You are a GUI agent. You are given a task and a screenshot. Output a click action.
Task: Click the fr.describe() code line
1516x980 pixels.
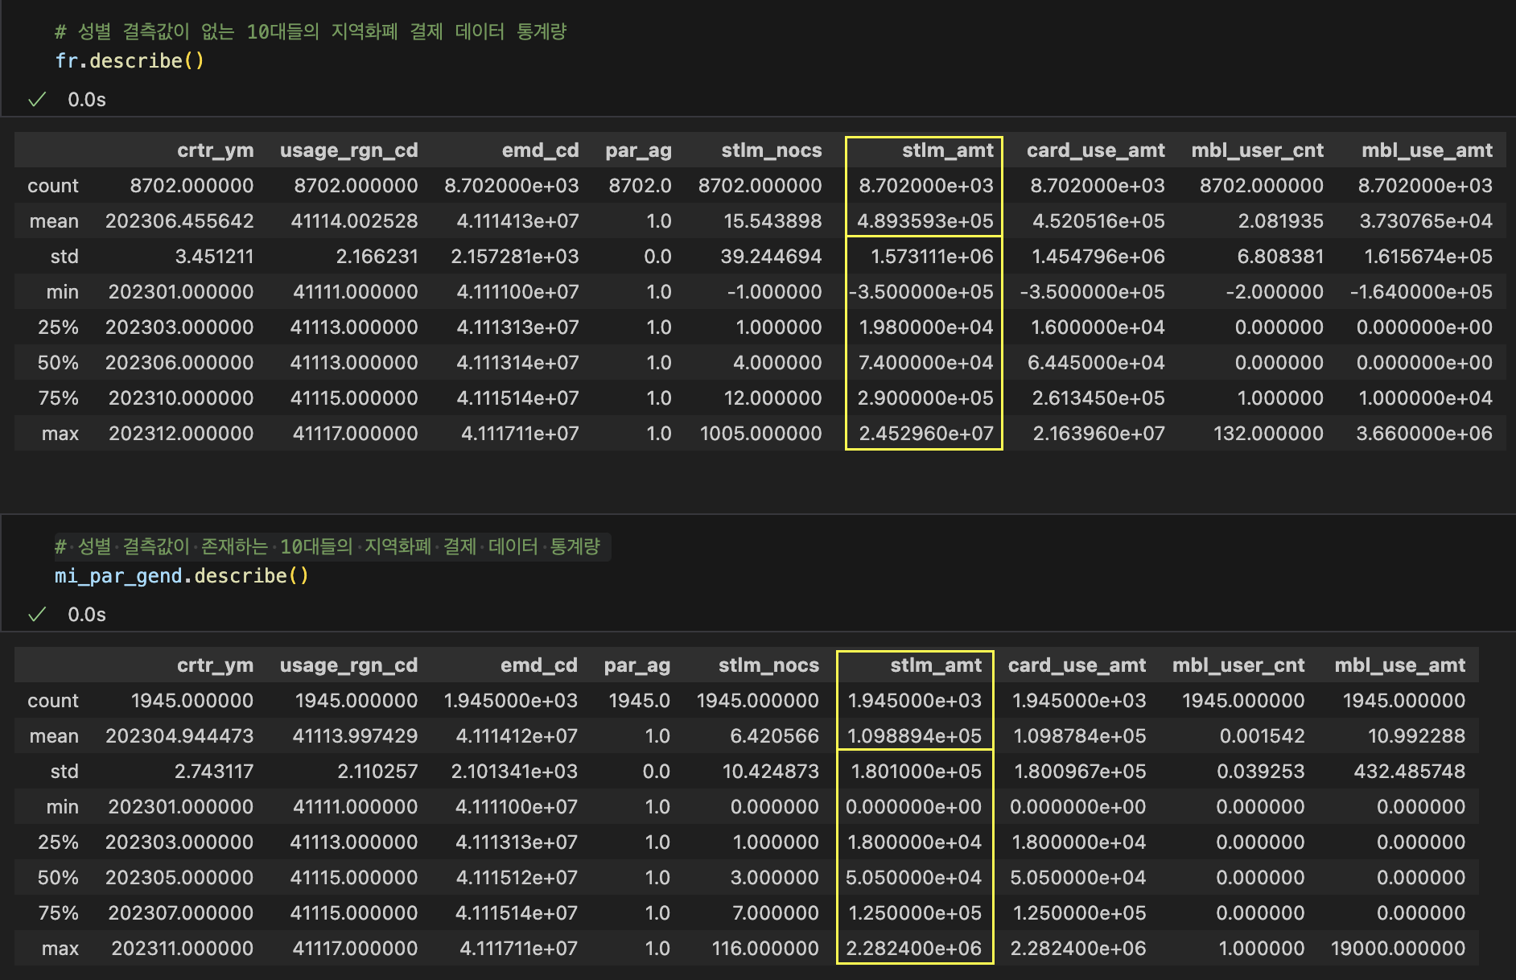tap(130, 61)
